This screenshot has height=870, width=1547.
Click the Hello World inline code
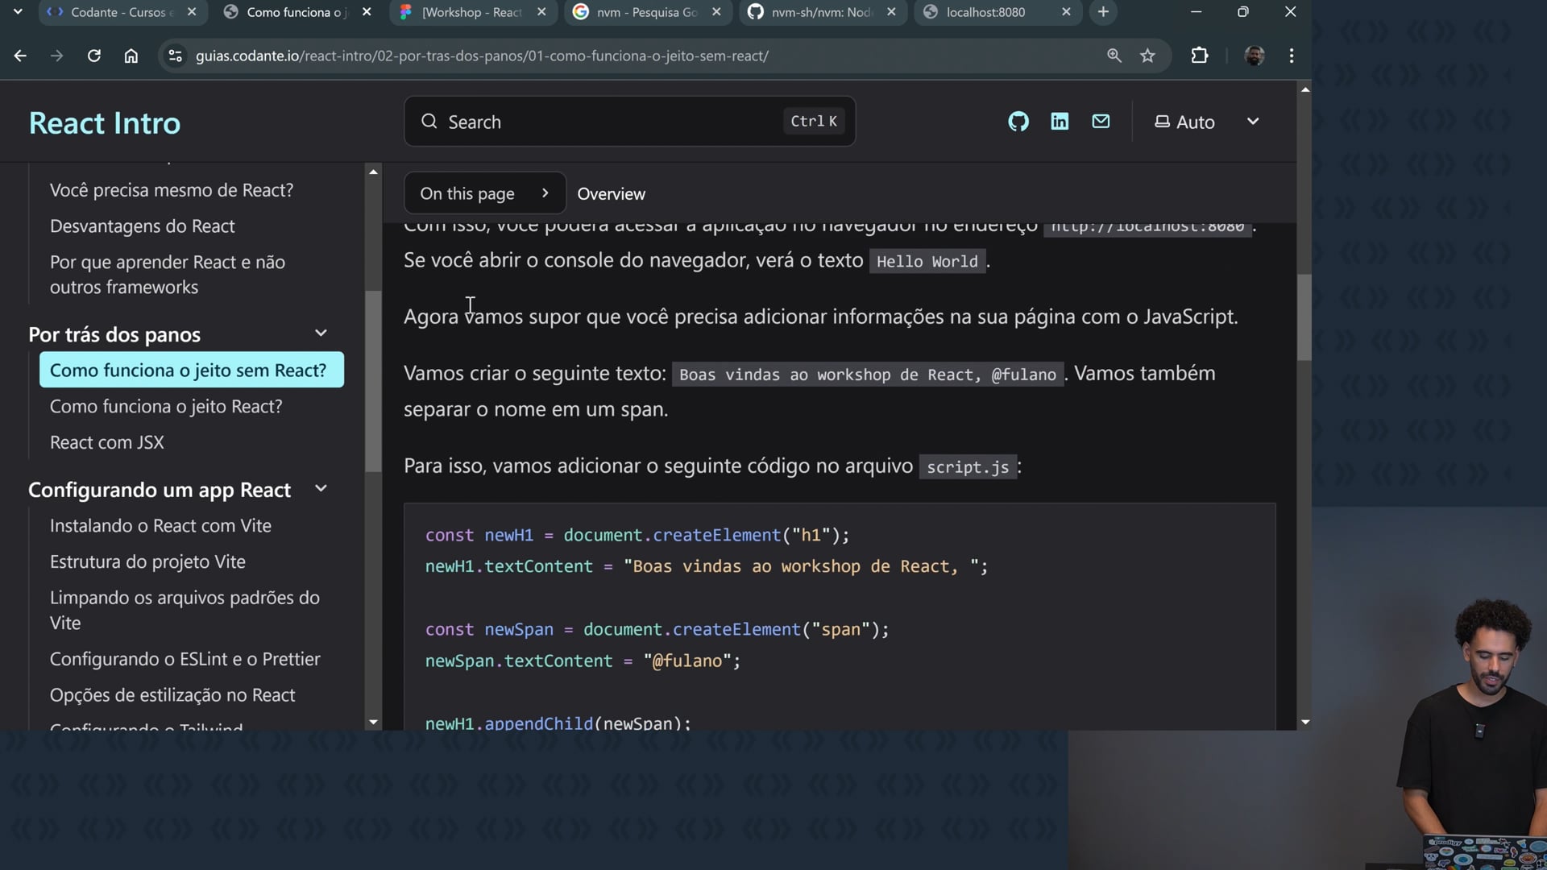coord(927,261)
